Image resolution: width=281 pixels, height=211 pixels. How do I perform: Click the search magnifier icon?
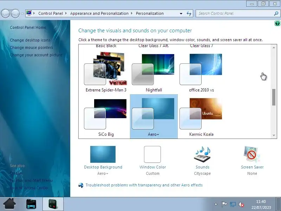pyautogui.click(x=276, y=13)
